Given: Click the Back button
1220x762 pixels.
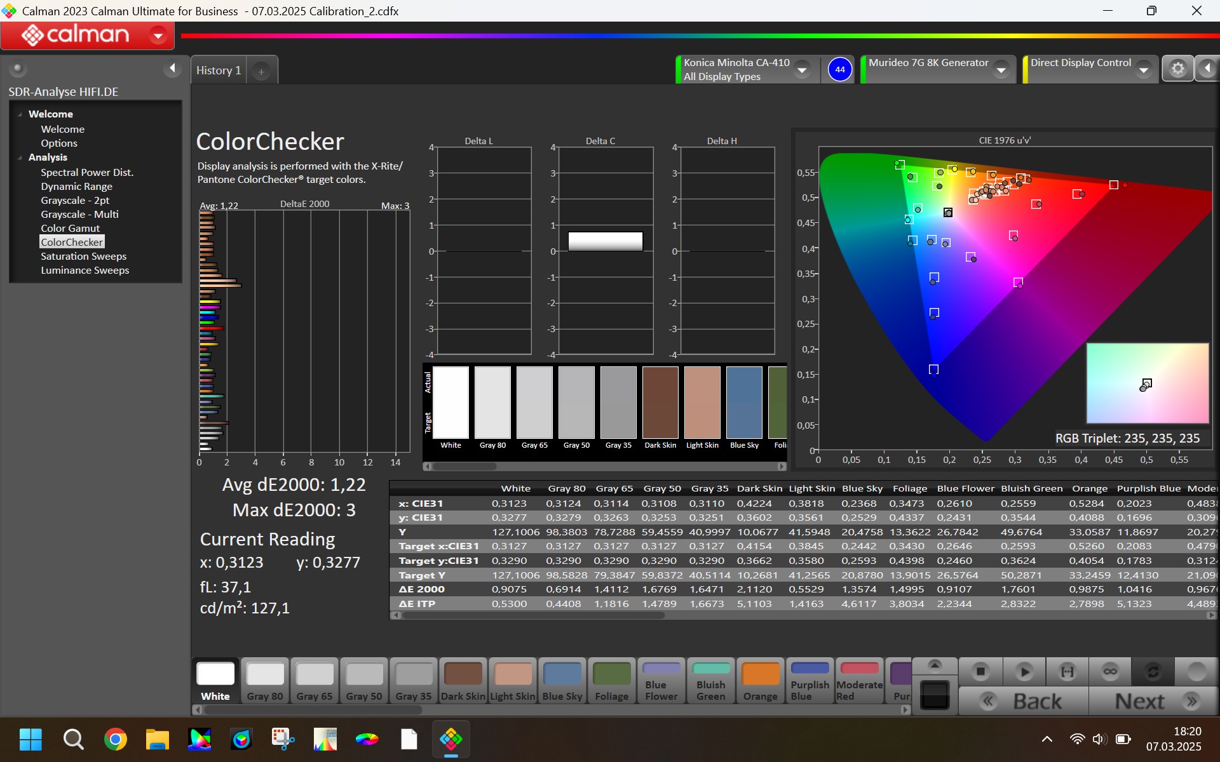Looking at the screenshot, I should click(1036, 701).
